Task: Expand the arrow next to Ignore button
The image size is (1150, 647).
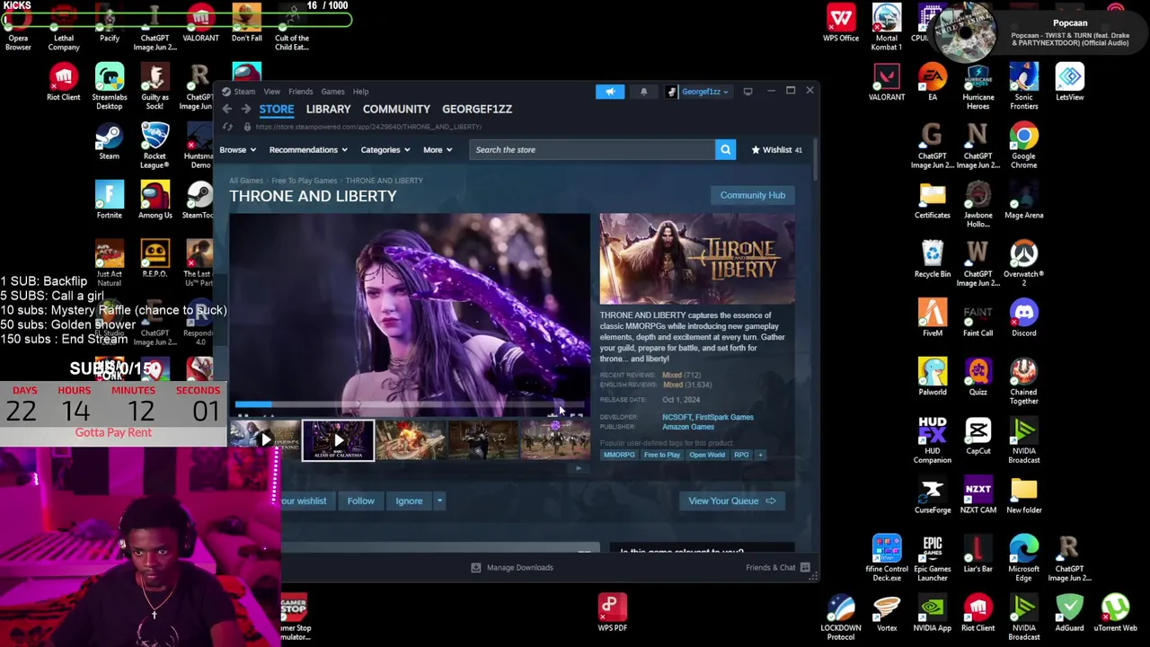Action: click(439, 501)
